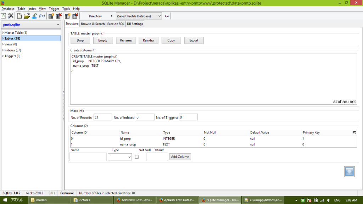Click the No. of Triggers field
Viewport: 363px width, 204px height.
tap(188, 117)
